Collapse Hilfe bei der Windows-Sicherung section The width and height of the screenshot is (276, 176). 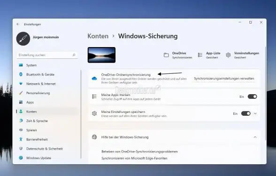tap(255, 137)
